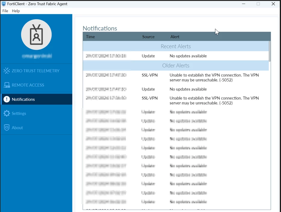The height and width of the screenshot is (212, 281).
Task: Click the Remote Access laptop icon
Action: pyautogui.click(x=7, y=85)
